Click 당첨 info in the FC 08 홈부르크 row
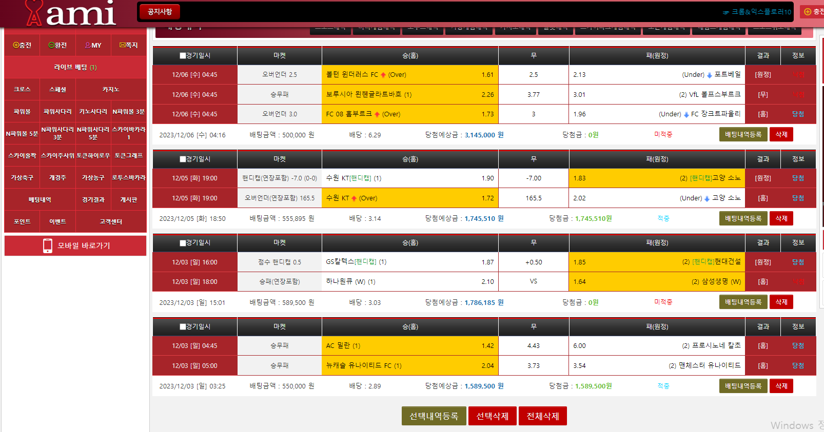The image size is (824, 432). coord(798,114)
